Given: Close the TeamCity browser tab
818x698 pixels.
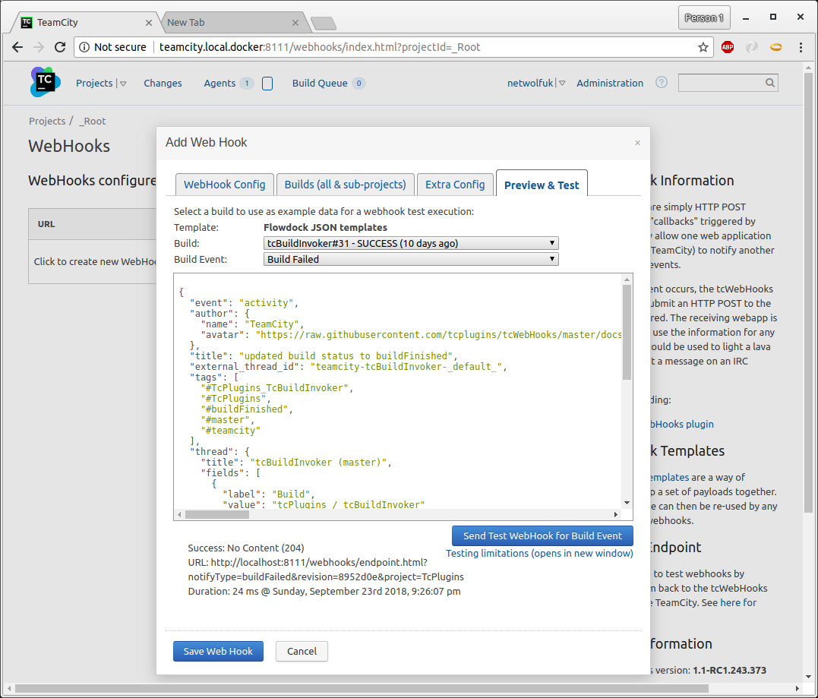Looking at the screenshot, I should [x=149, y=23].
